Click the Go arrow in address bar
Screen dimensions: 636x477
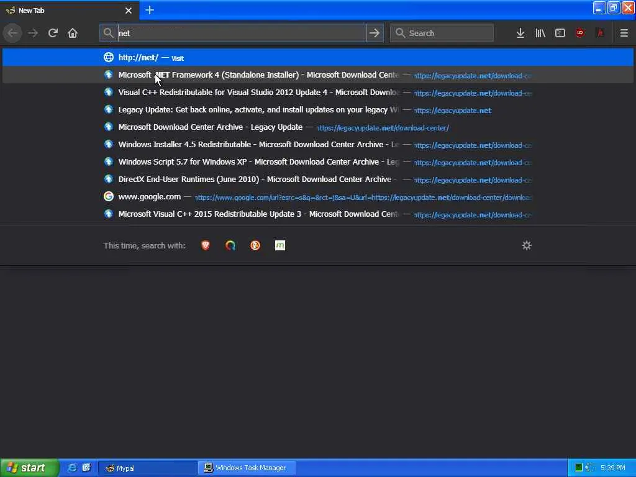(375, 33)
